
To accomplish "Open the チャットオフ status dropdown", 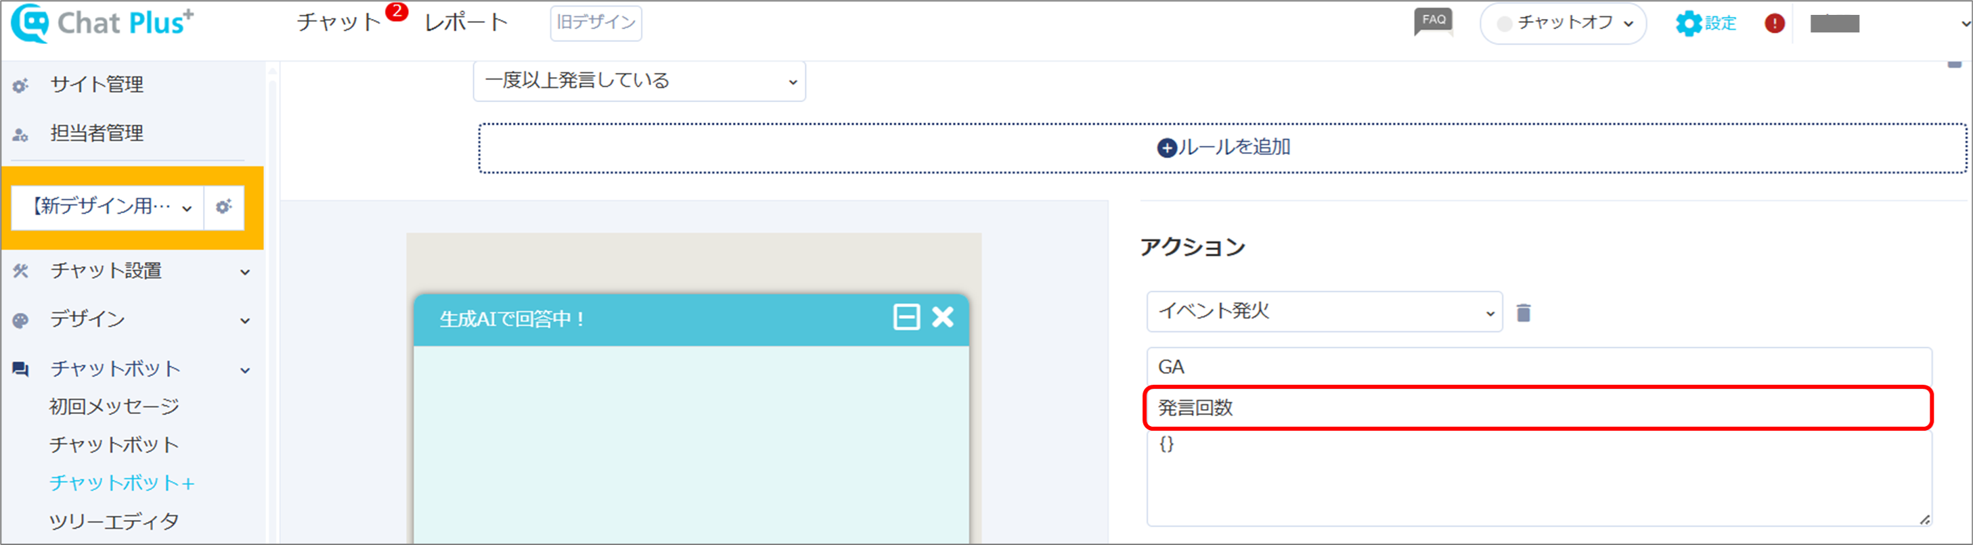I will [x=1562, y=23].
